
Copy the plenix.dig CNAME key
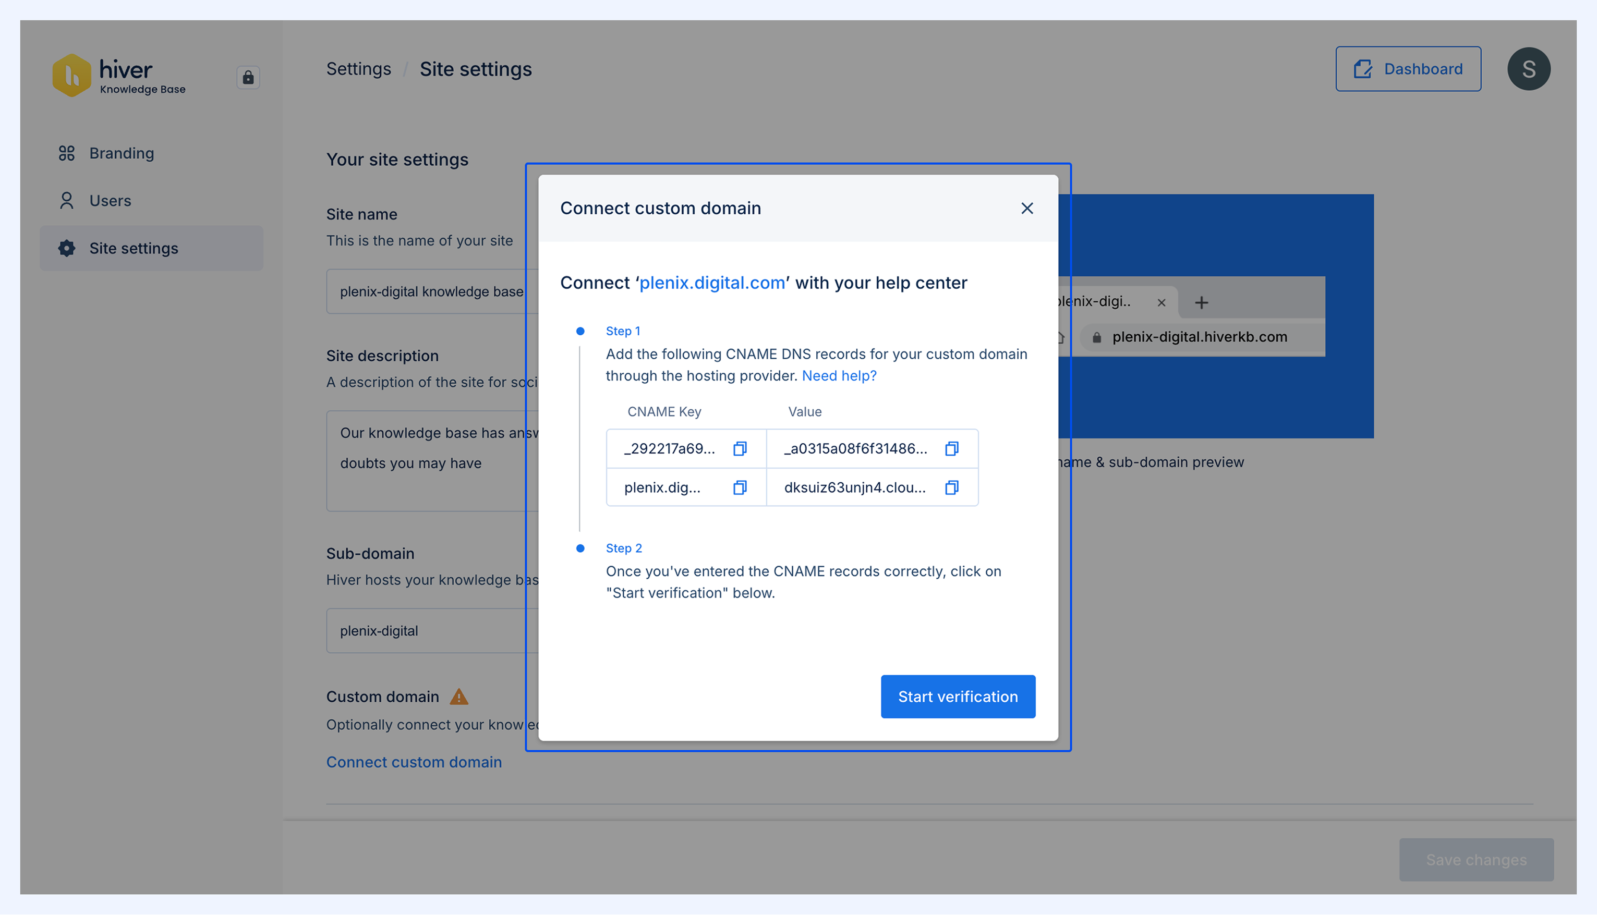click(740, 487)
